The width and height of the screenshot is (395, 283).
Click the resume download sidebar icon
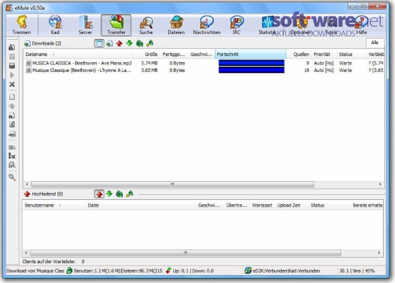click(12, 75)
